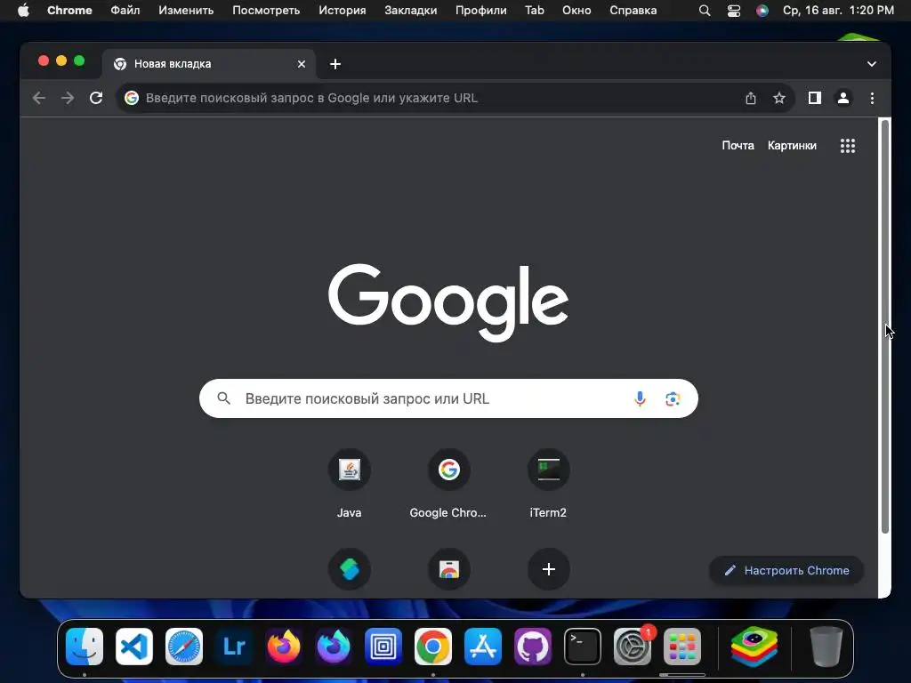Launch Safari from the Dock
Image resolution: width=911 pixels, height=683 pixels.
[184, 647]
